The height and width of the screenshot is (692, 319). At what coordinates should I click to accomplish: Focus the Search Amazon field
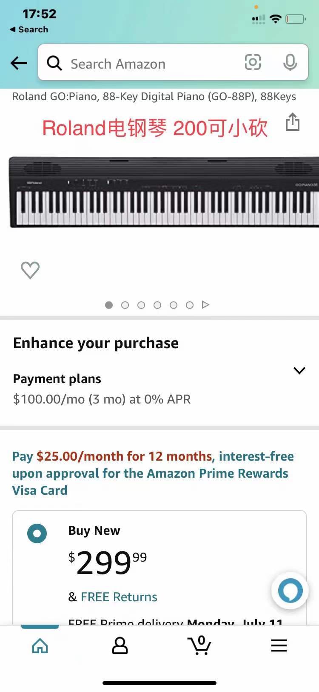click(145, 64)
